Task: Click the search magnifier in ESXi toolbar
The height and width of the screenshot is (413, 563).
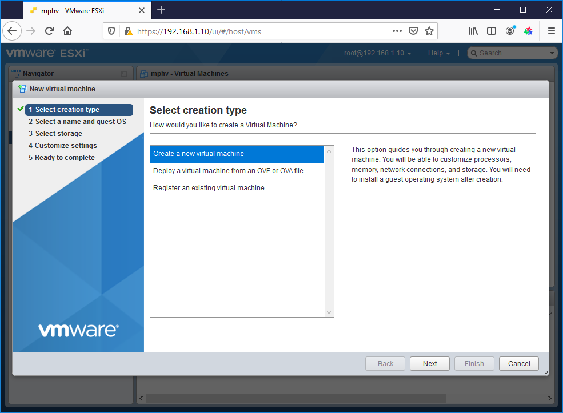Action: 475,53
